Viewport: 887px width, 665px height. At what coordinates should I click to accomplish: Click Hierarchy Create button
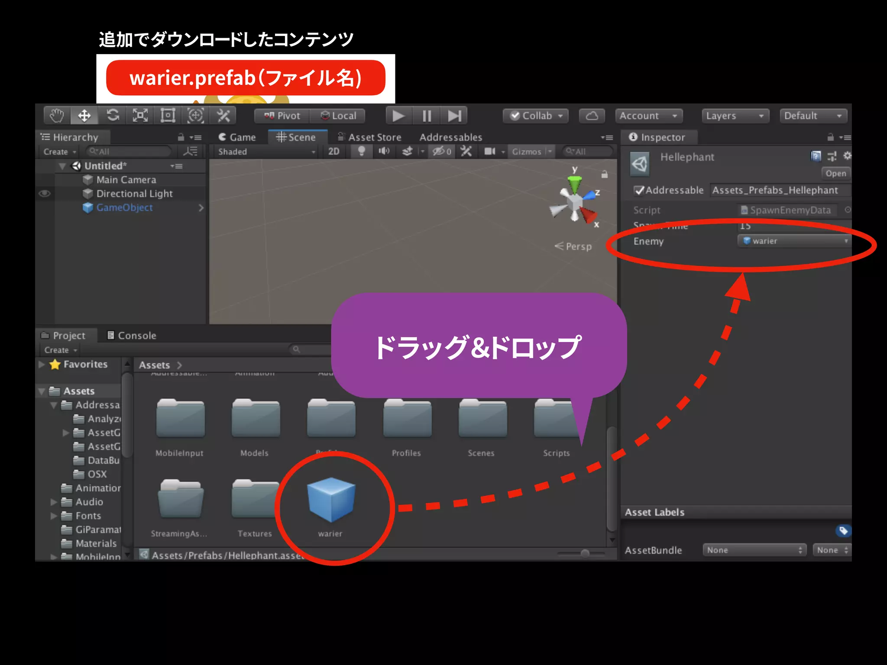(x=60, y=152)
